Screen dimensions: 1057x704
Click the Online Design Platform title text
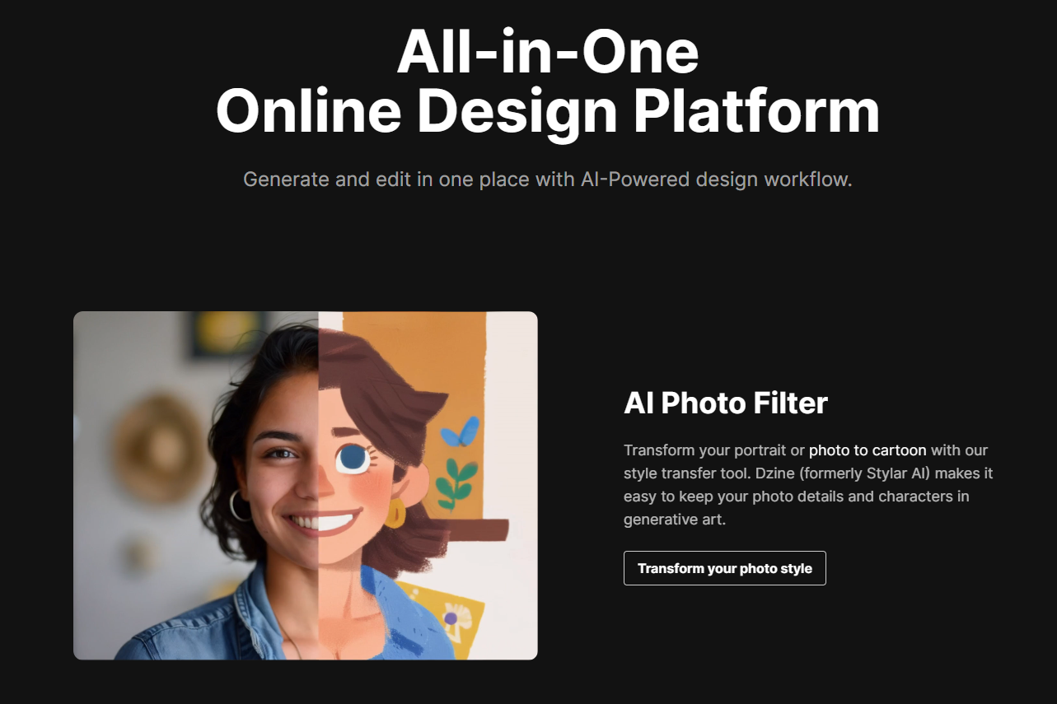548,110
